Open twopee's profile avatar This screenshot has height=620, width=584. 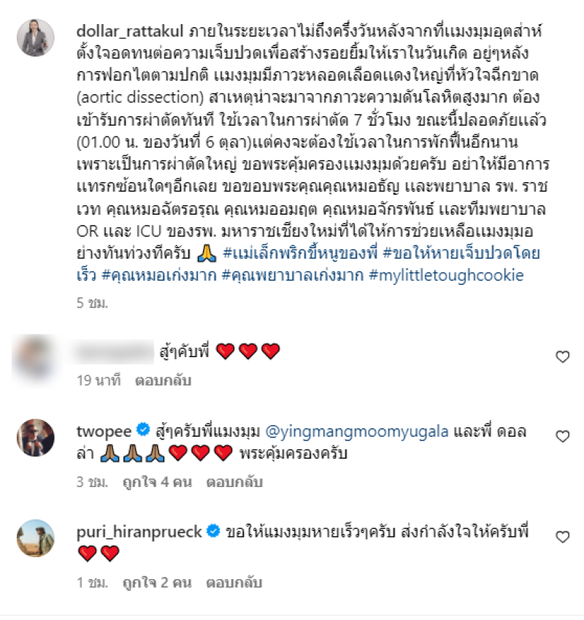tap(36, 437)
